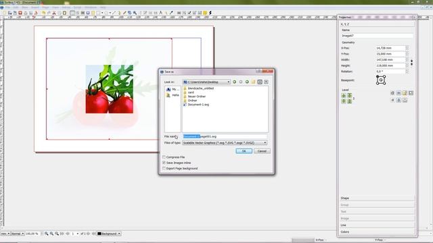433x243 pixels.
Task: Click the Cut (scissors) toolbar icon
Action: pos(54,13)
